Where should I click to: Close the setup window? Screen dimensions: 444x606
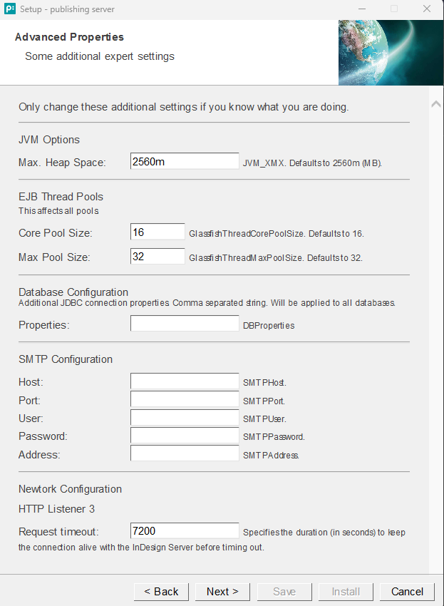426,9
